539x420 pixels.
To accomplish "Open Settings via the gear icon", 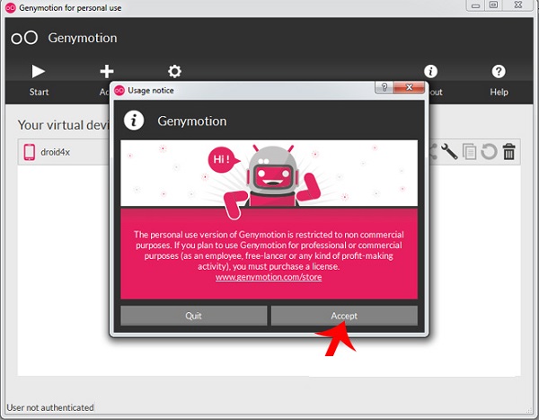I will pyautogui.click(x=175, y=72).
